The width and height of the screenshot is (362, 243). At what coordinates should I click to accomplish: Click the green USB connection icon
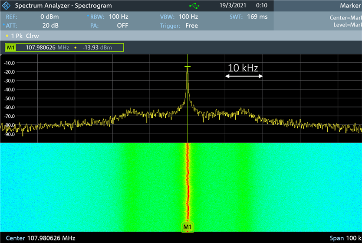[x=195, y=6]
